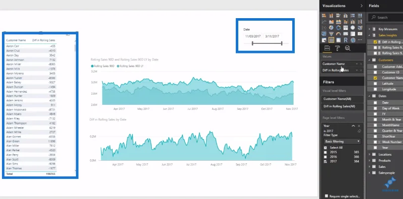Select the donut chart visualization

(x=339, y=28)
